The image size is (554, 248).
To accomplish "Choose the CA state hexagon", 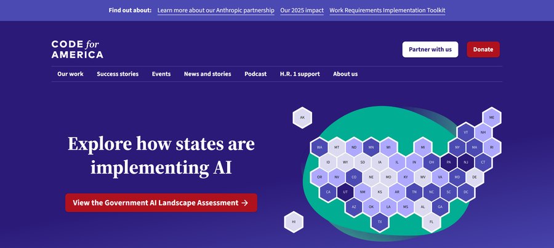I will (328, 192).
